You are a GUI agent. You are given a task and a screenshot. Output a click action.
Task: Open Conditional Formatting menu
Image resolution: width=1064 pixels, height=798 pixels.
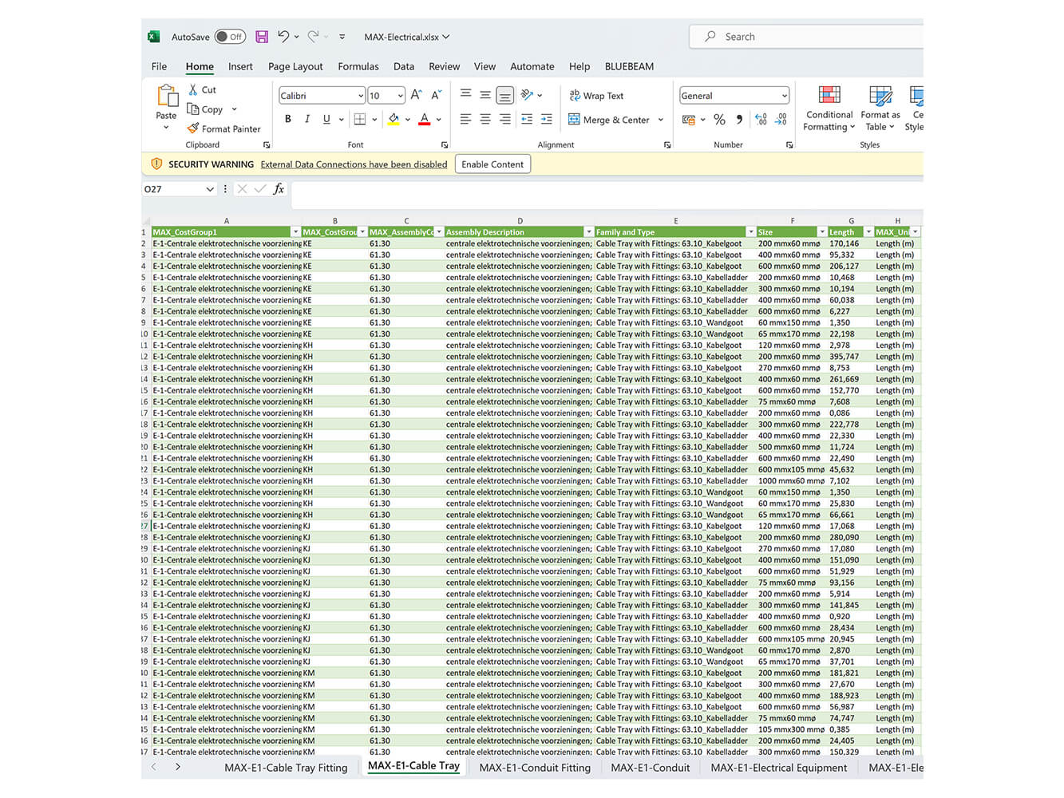click(829, 109)
